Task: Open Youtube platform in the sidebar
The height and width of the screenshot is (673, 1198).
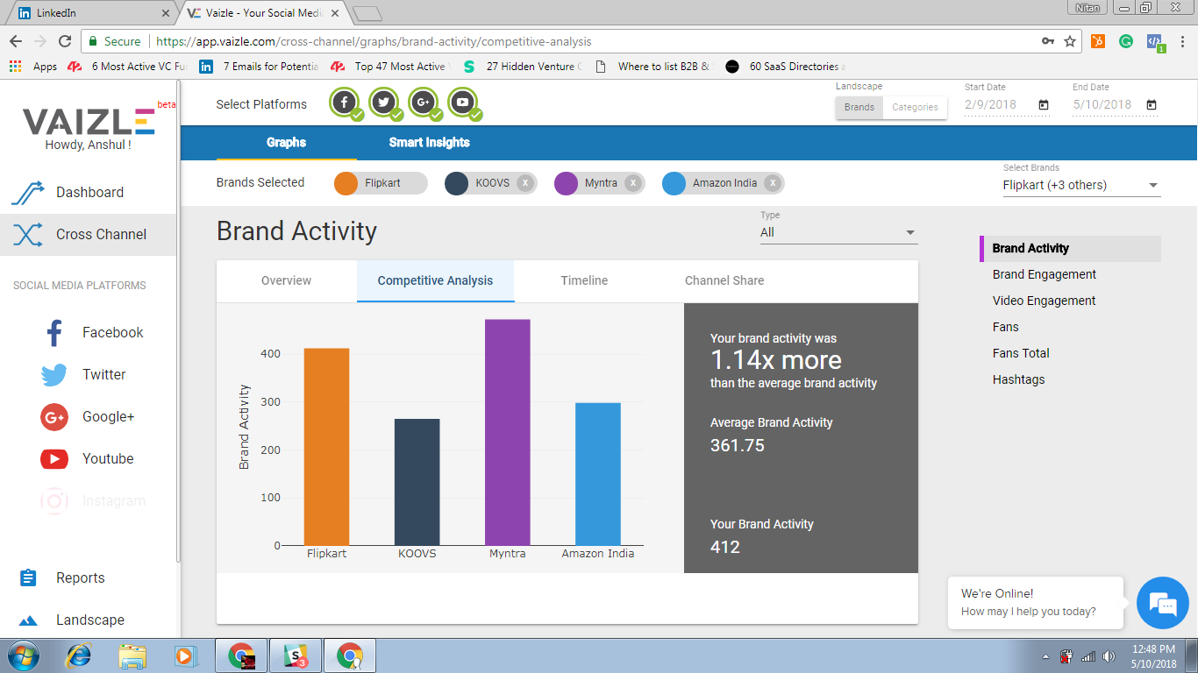Action: [x=89, y=458]
